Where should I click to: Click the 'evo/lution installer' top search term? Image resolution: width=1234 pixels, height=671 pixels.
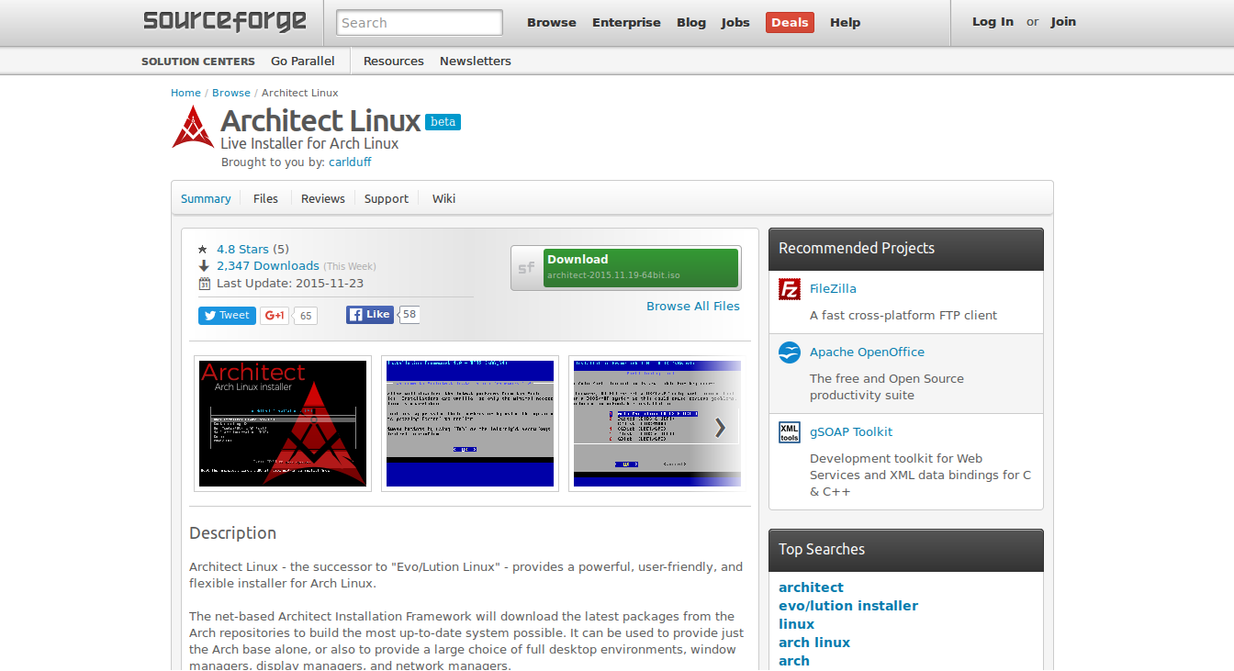[x=848, y=606]
